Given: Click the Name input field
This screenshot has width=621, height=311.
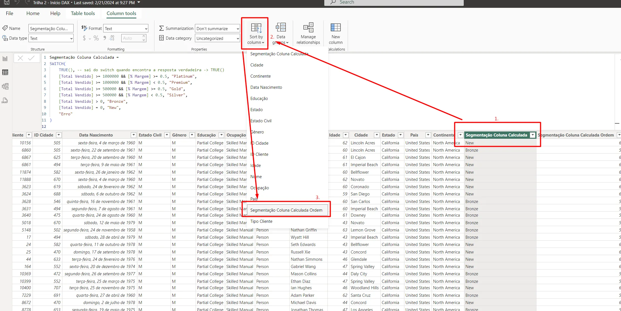Looking at the screenshot, I should [51, 28].
